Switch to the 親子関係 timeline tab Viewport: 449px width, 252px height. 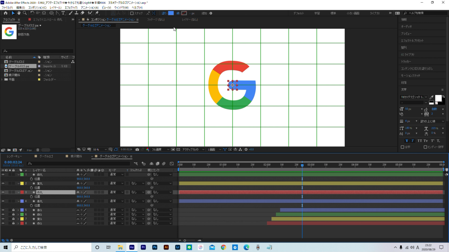[x=76, y=156]
